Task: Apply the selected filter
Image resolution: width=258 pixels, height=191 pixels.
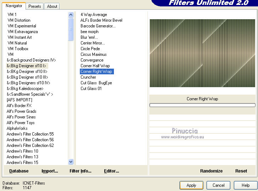Action: [191, 185]
